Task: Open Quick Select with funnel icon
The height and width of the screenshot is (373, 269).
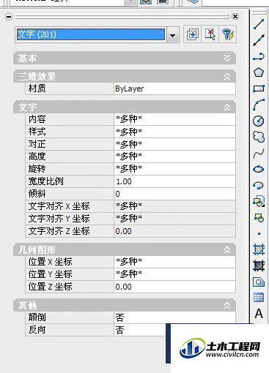Action: tap(228, 34)
